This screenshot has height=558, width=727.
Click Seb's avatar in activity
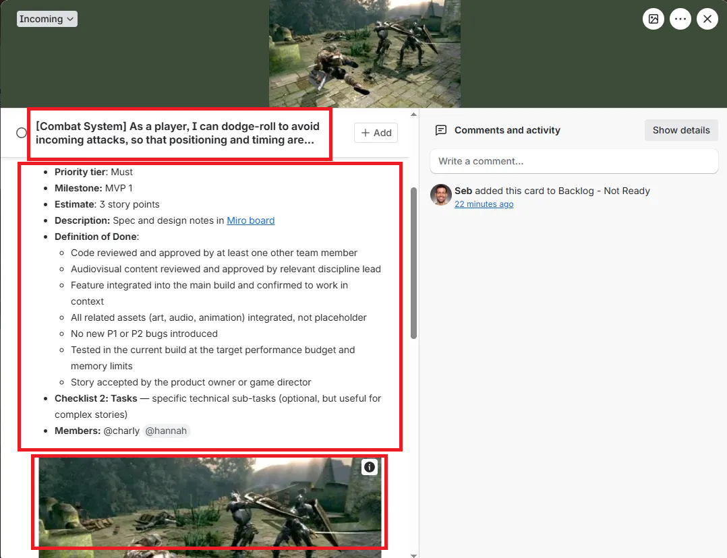(x=440, y=195)
